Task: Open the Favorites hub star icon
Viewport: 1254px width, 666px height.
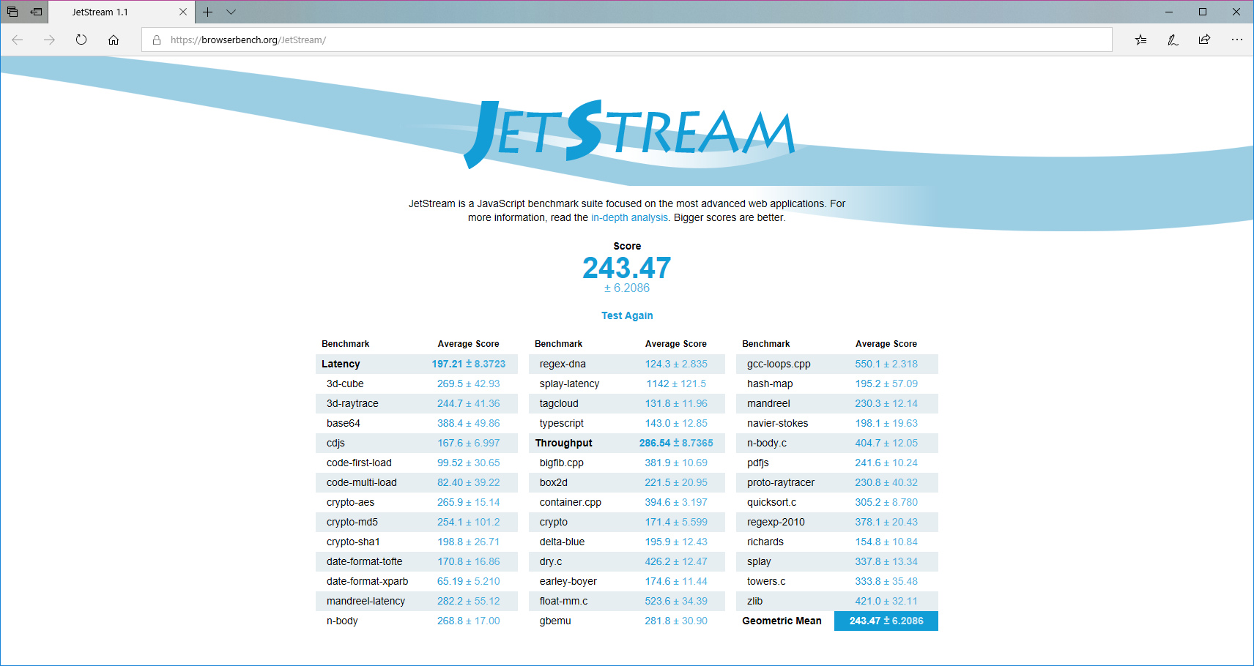Action: 1141,40
